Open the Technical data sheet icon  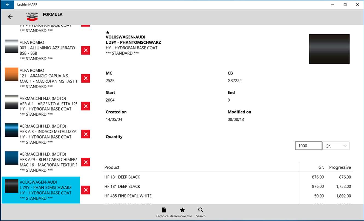pos(164,212)
